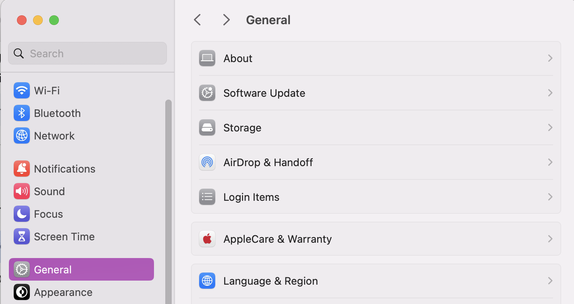The height and width of the screenshot is (304, 574).
Task: Navigate back using the left arrow
Action: click(x=197, y=19)
